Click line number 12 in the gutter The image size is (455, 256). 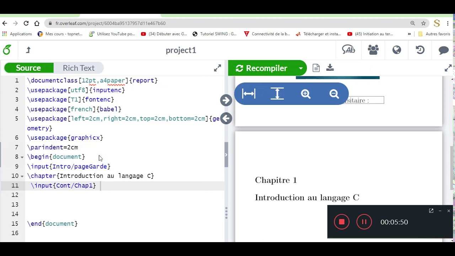point(15,195)
